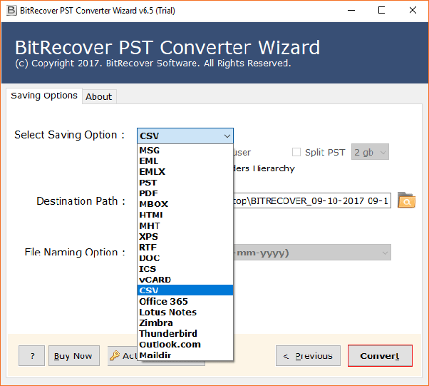Pick MBOX in the format list

pos(185,204)
